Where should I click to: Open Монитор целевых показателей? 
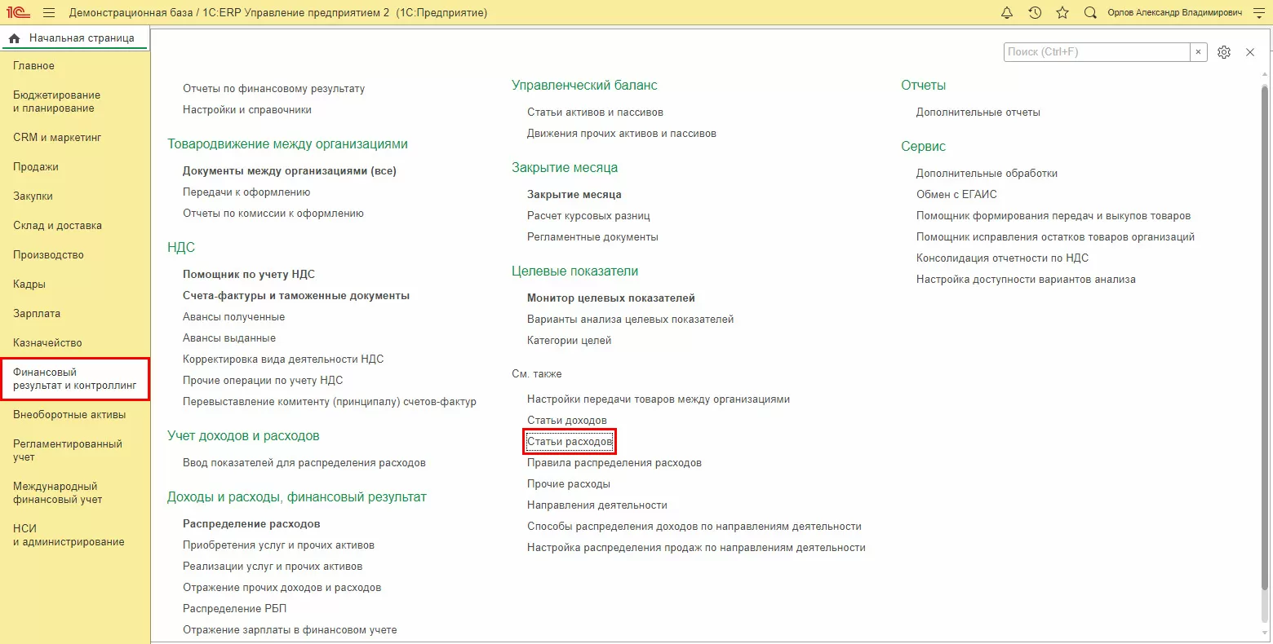pos(611,298)
